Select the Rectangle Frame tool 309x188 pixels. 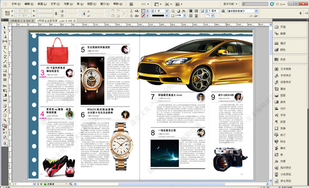(5, 66)
